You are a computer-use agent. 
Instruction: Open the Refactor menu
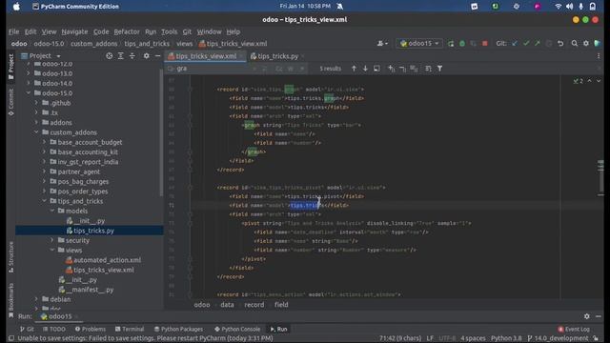point(127,31)
